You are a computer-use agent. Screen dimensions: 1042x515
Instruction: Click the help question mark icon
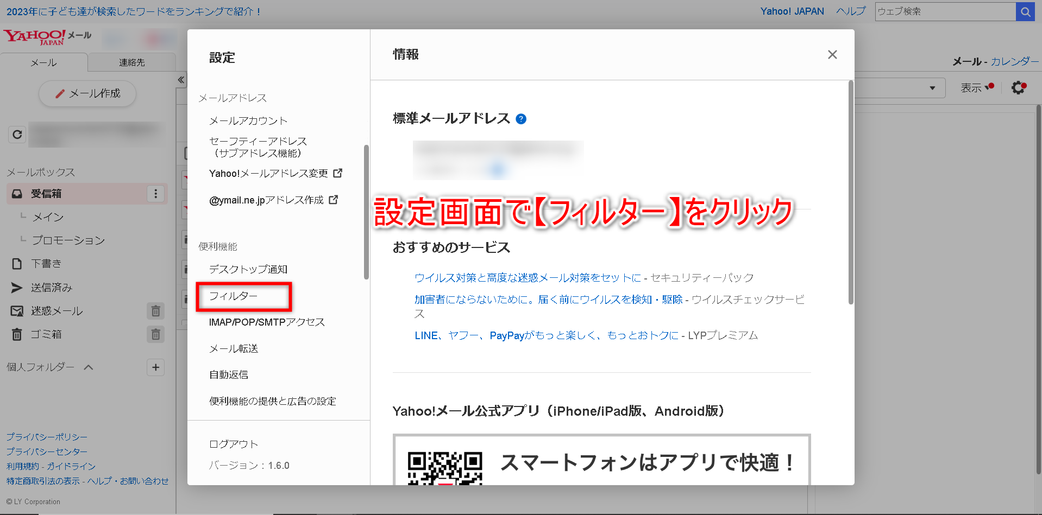click(520, 119)
